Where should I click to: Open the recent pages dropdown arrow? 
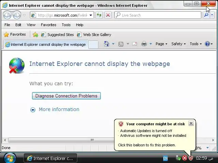click(24, 15)
